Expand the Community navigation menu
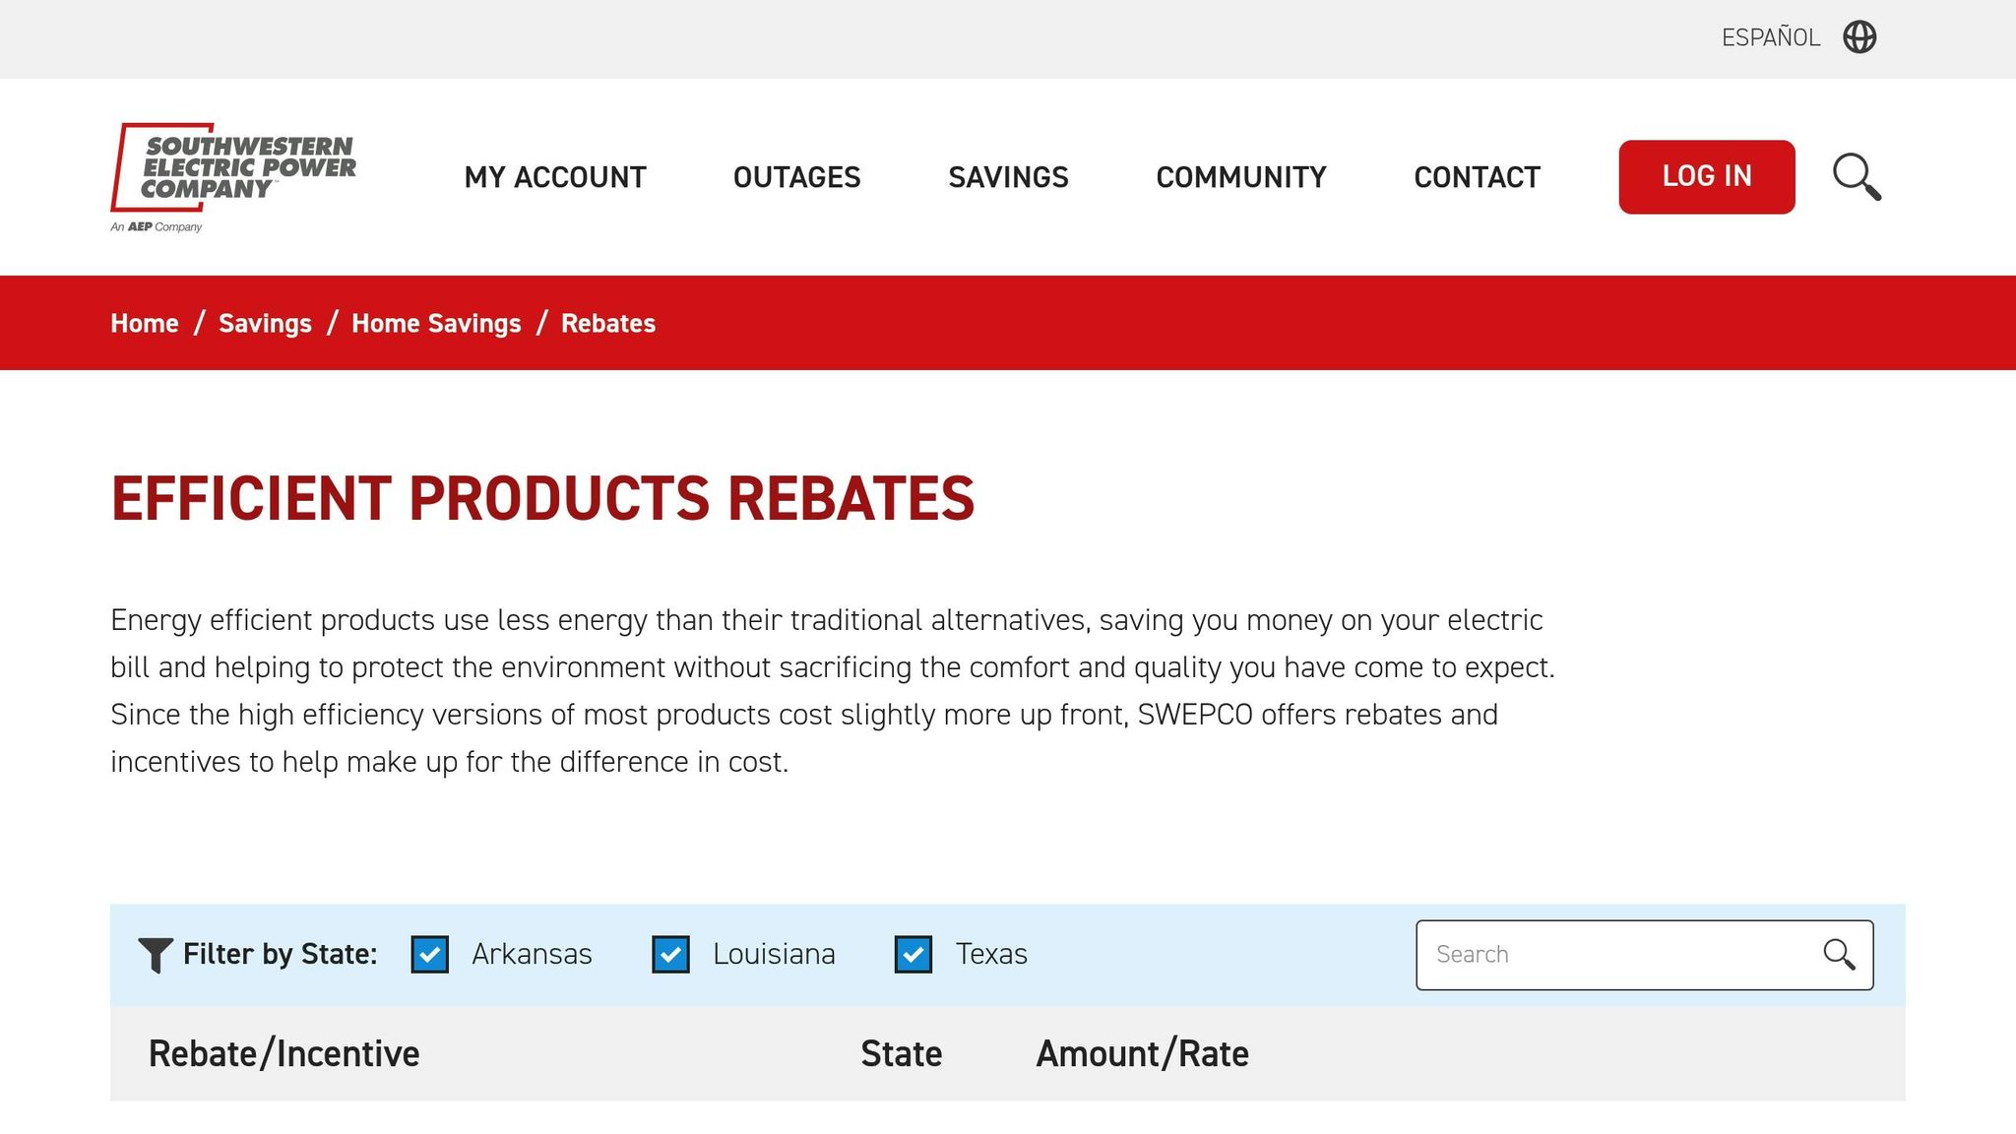2016x1134 pixels. tap(1240, 177)
